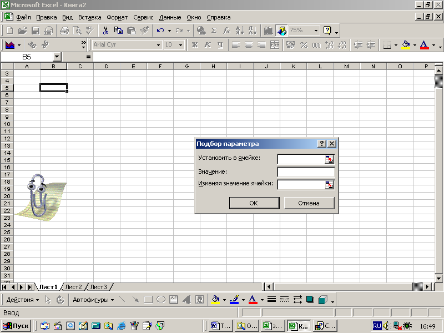Expand the 75% zoom dropdown
Image resolution: width=444 pixels, height=333 pixels.
click(x=316, y=31)
